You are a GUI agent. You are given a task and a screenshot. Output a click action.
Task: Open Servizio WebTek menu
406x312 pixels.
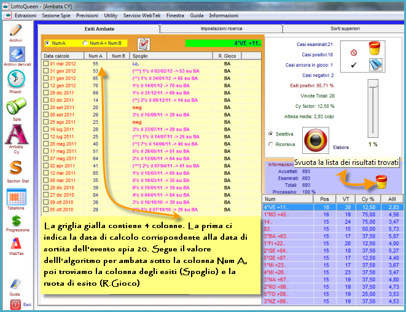(x=142, y=15)
